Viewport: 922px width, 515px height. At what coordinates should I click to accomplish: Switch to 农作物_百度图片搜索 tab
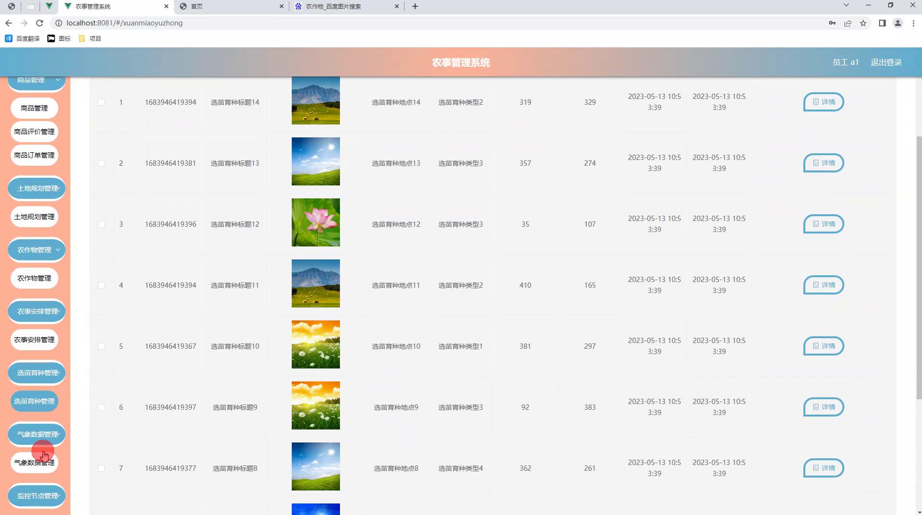tap(347, 6)
